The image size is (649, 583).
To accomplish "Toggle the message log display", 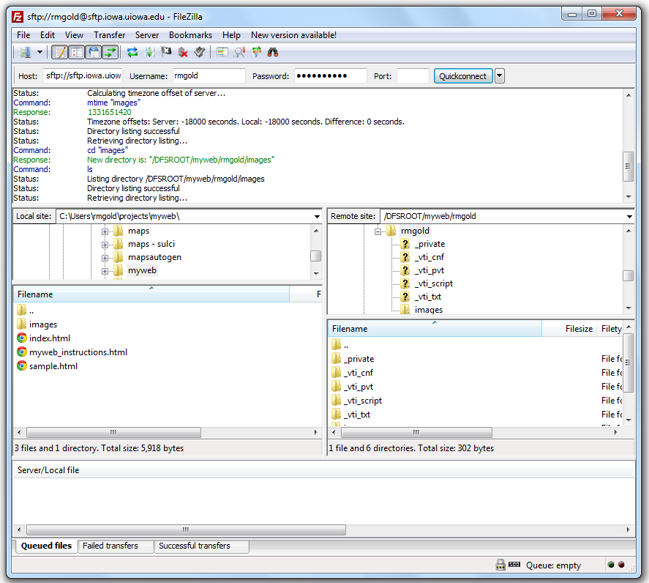I will 60,52.
